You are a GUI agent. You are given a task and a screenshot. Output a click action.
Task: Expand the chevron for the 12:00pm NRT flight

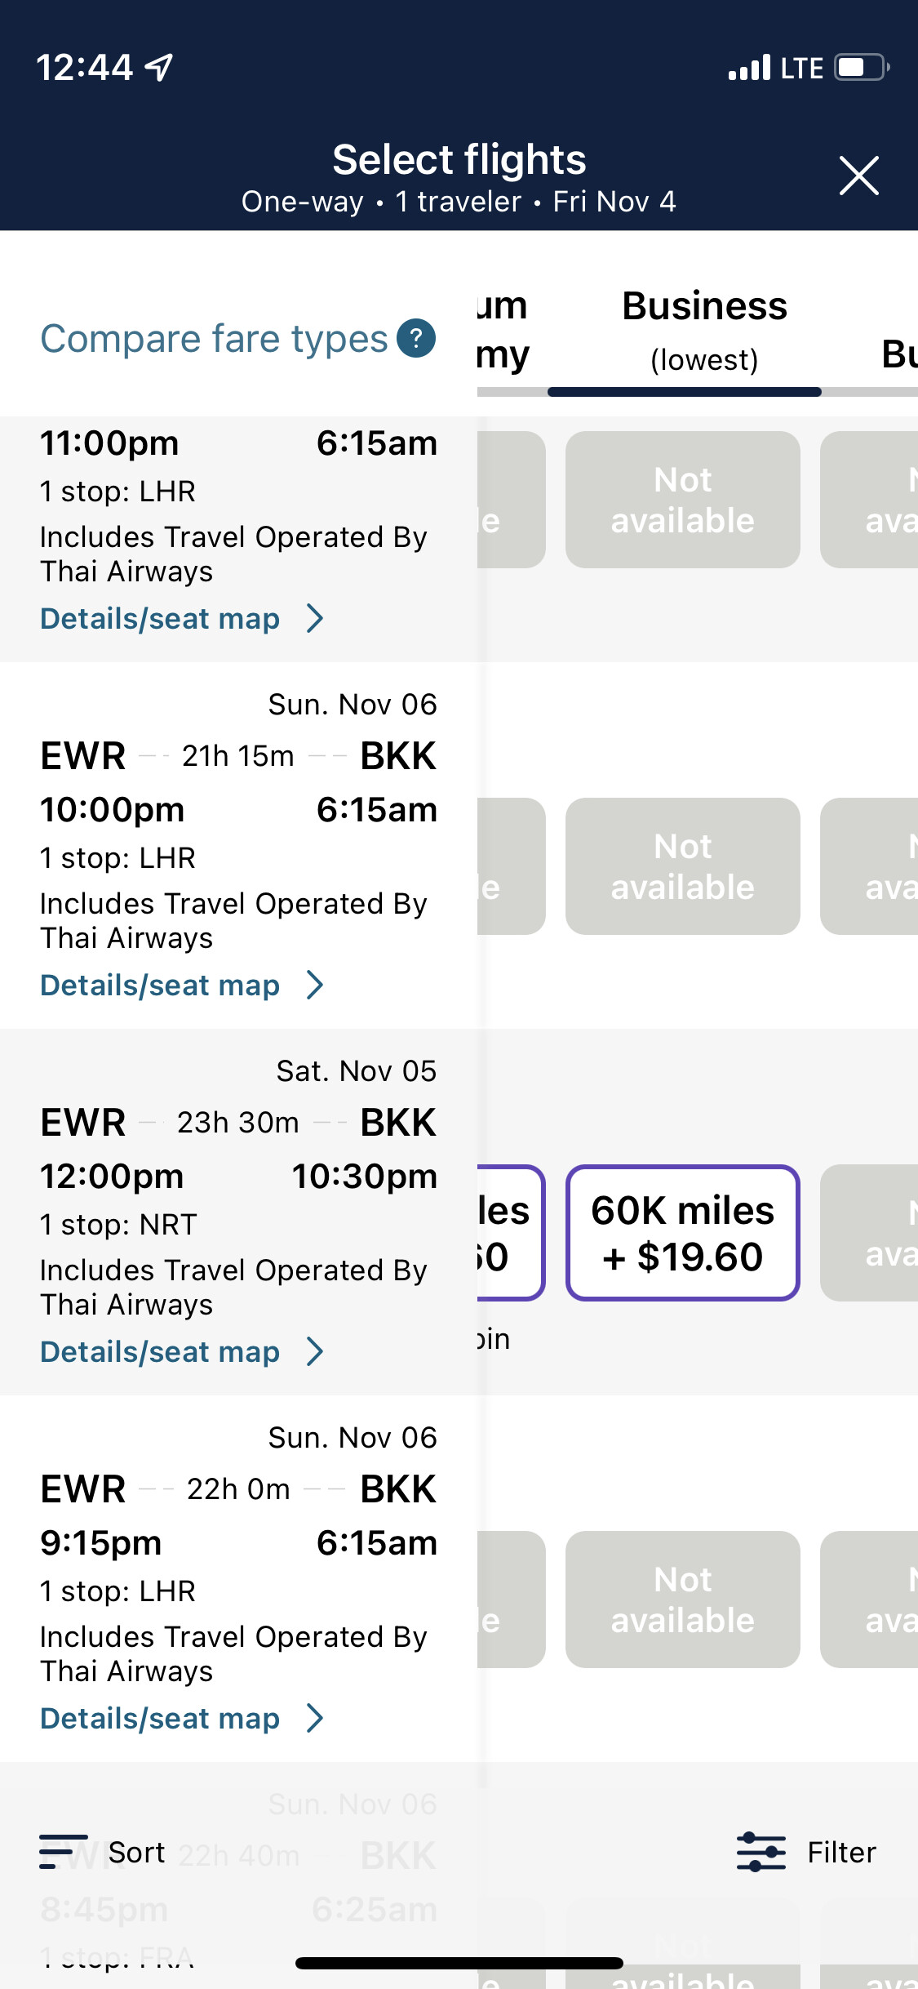point(315,1351)
